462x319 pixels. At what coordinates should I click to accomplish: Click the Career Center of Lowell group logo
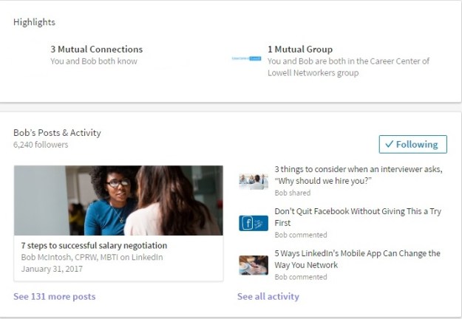[246, 58]
